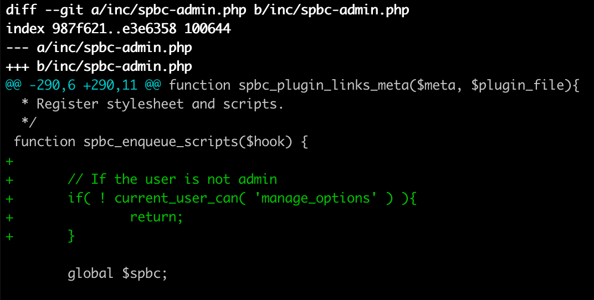Click 'function spbc_enqueue_scripts($hook) {' line
Image resolution: width=594 pixels, height=300 pixels.
click(161, 142)
